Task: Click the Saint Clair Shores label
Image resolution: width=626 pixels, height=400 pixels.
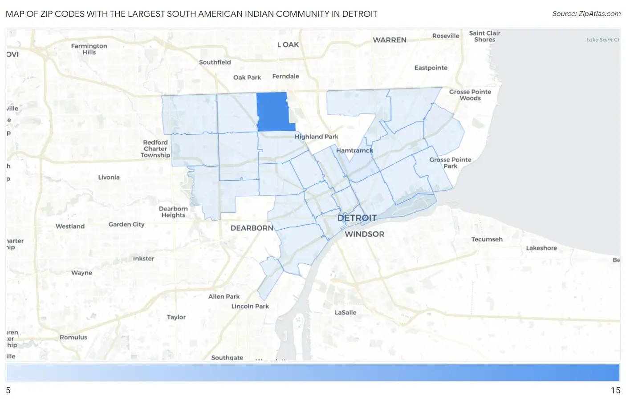Action: coord(484,36)
